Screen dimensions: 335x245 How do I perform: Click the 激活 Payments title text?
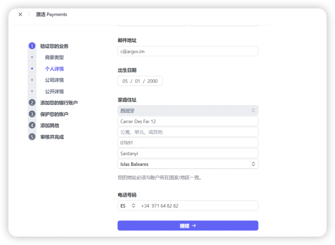[51, 14]
